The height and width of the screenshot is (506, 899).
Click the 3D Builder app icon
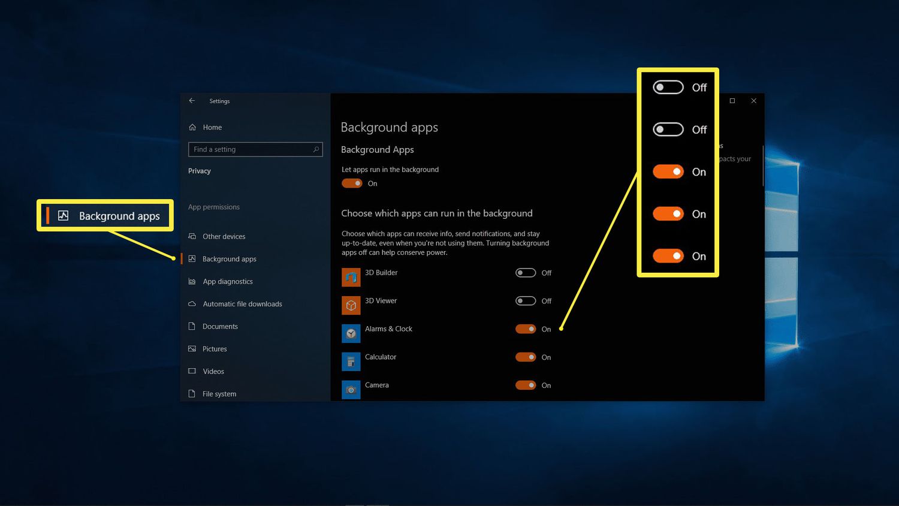pos(351,278)
